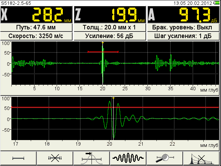Click the A 97.3 дБ amplitude readout

pyautogui.click(x=184, y=15)
